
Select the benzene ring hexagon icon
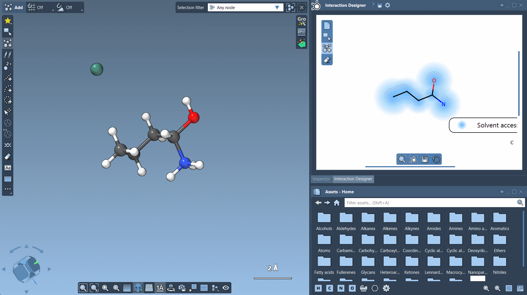(x=375, y=288)
